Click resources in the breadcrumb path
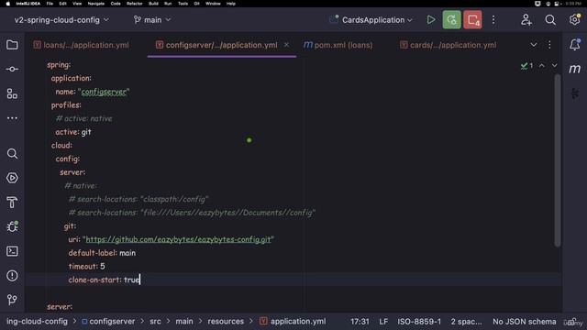 [x=226, y=322]
